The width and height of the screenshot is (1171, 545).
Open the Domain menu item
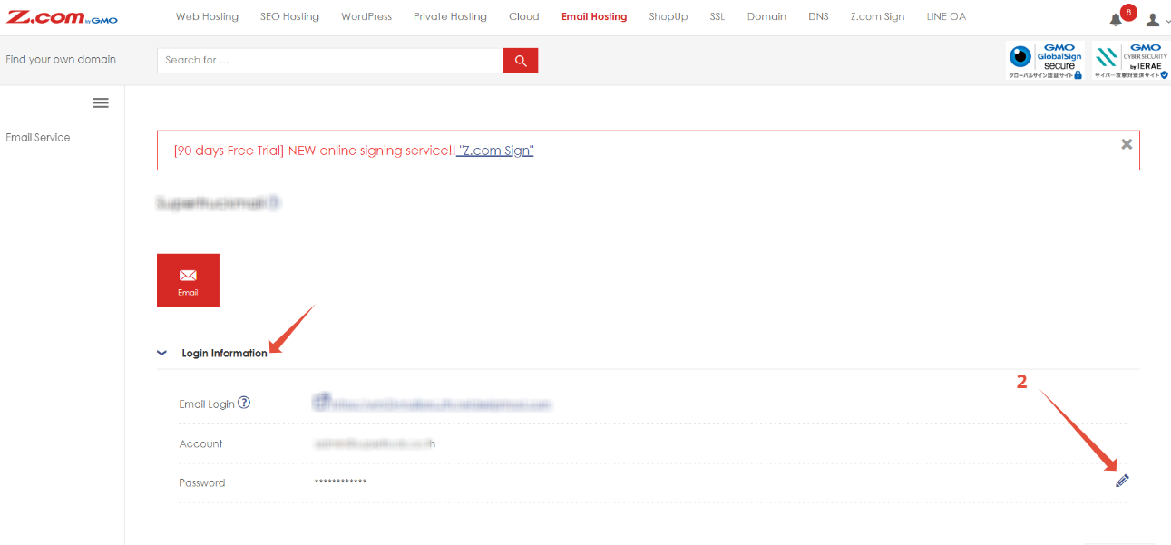click(x=766, y=16)
